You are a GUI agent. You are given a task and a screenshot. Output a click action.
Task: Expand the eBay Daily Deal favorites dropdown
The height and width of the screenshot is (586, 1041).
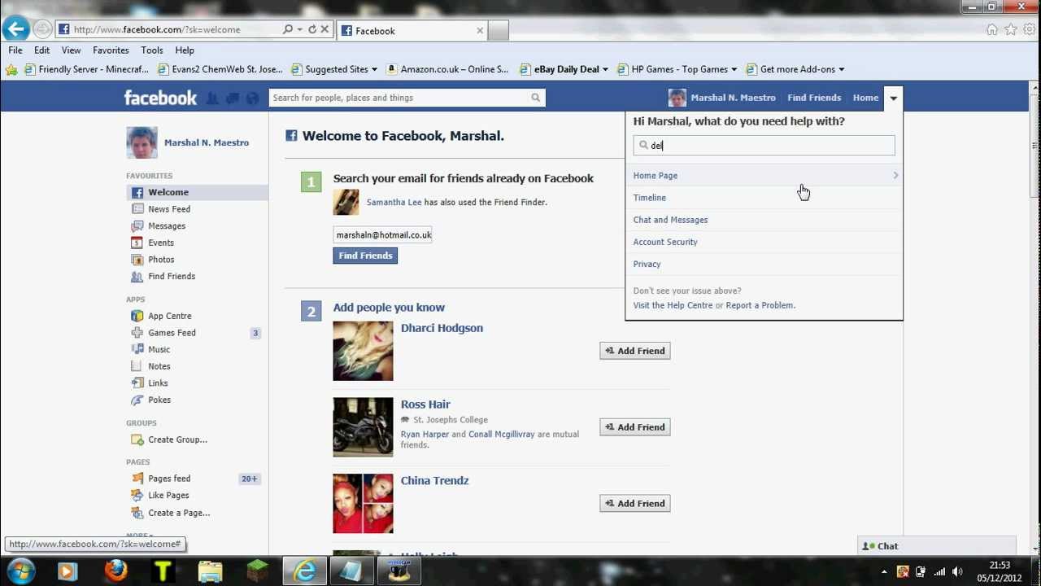(605, 69)
